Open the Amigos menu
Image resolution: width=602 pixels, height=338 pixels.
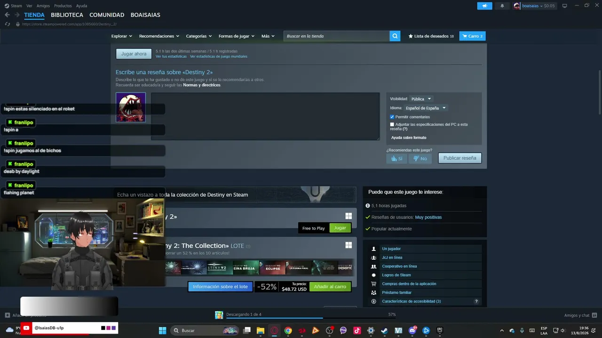click(x=43, y=6)
